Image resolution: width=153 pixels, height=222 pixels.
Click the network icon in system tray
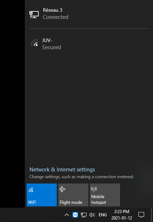[84, 215]
